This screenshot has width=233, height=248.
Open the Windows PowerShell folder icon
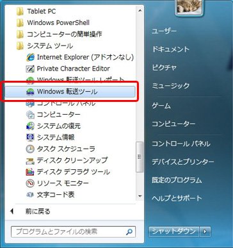coord(20,23)
